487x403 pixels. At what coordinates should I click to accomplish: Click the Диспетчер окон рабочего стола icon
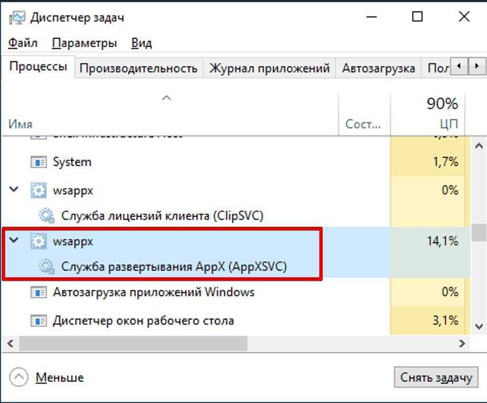pos(38,320)
